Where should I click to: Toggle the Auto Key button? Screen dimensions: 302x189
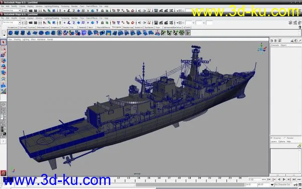[x=295, y=185]
